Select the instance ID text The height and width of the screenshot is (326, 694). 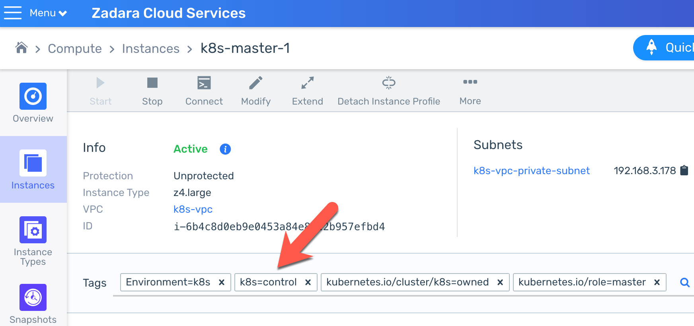[x=279, y=227]
